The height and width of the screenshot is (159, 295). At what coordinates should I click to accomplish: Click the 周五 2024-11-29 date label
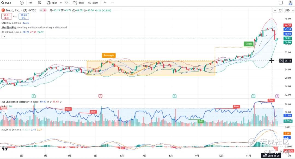(x=271, y=156)
